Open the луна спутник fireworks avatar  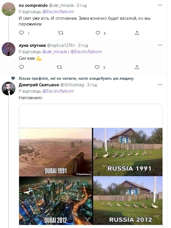(9, 49)
